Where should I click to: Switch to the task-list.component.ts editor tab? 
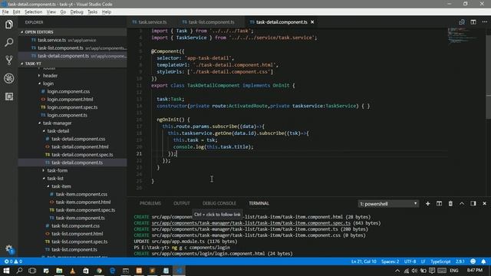coord(209,22)
